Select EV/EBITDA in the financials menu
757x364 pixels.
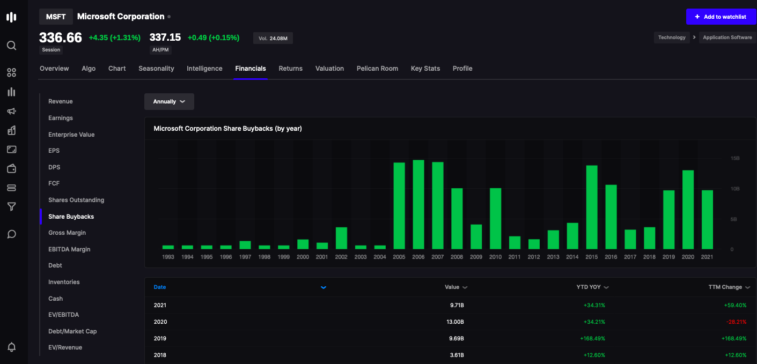(64, 315)
